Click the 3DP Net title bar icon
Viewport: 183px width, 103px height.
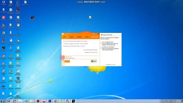click(63, 34)
